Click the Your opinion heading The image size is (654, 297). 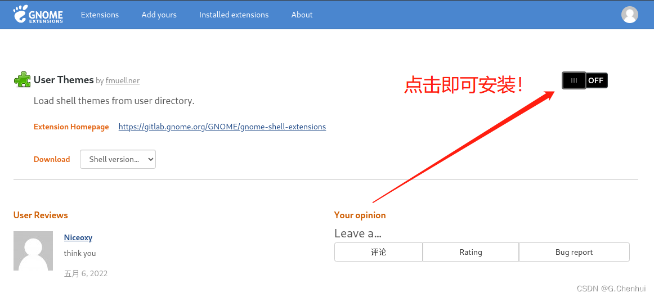click(360, 215)
